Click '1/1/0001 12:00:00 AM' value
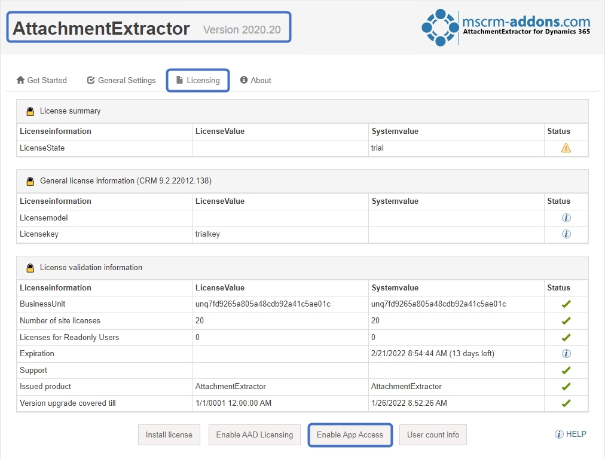605x459 pixels. [233, 403]
